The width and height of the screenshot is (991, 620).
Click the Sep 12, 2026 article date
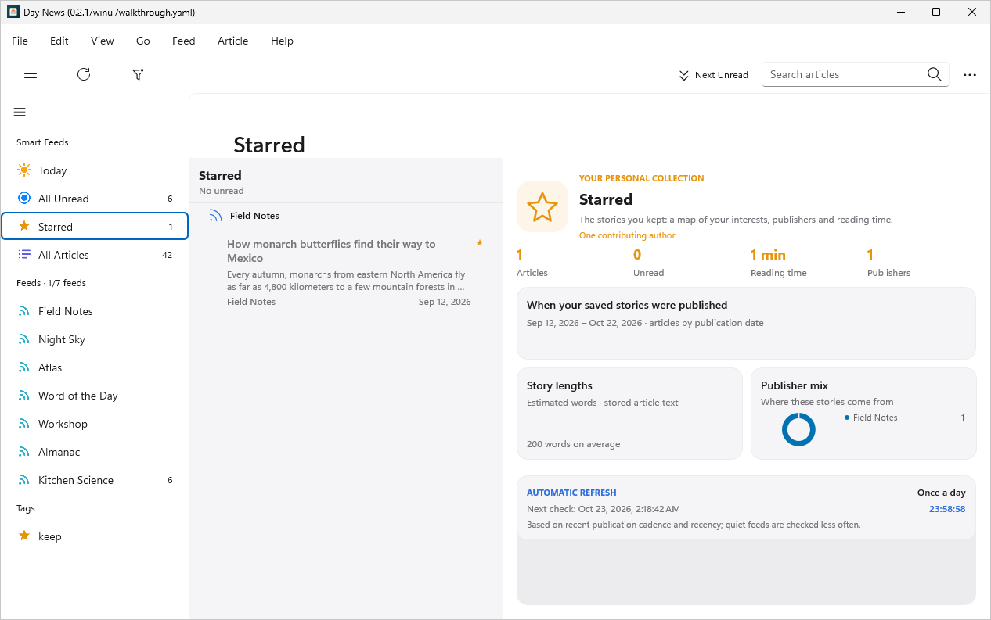tap(445, 302)
